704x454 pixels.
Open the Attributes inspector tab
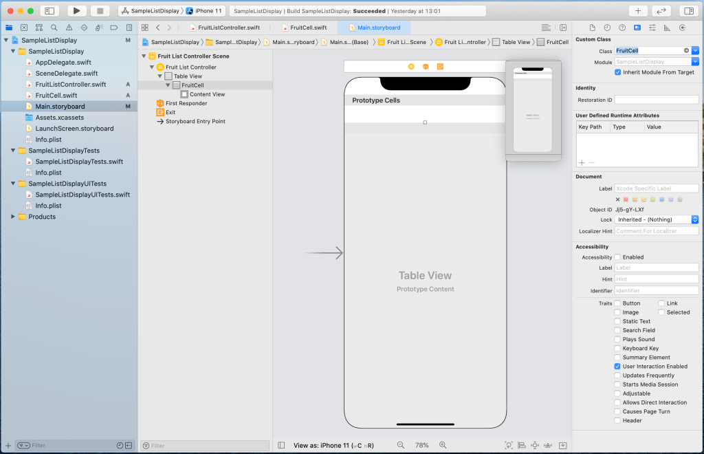point(652,28)
